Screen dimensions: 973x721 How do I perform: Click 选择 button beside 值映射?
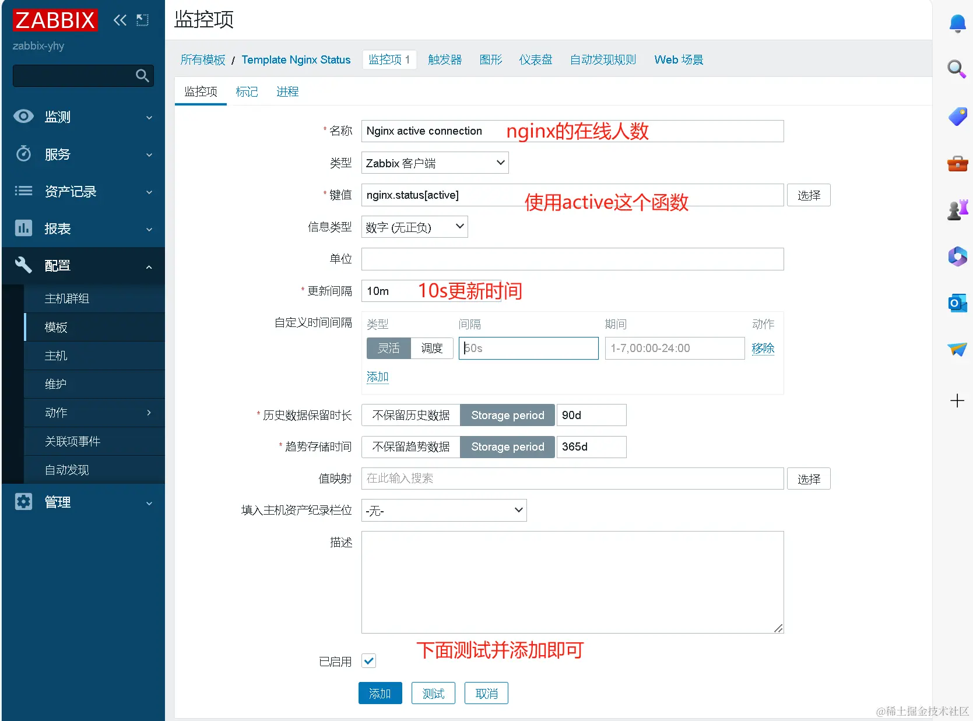tap(809, 479)
